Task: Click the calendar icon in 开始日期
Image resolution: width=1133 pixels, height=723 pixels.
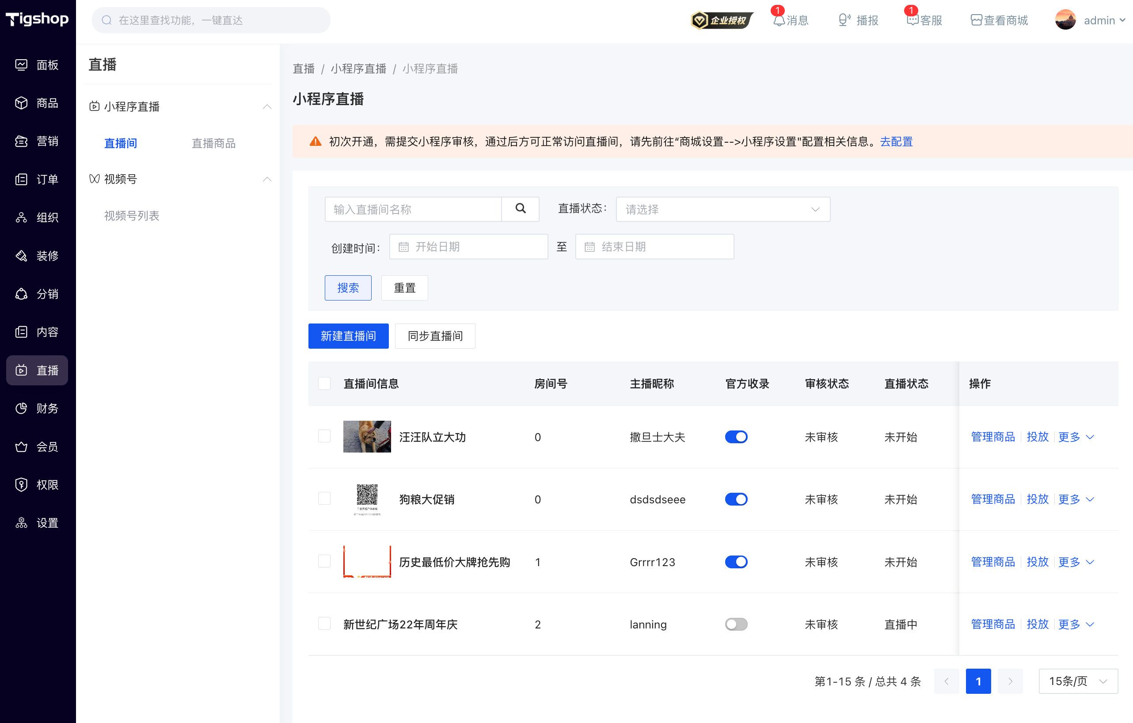Action: (x=404, y=247)
